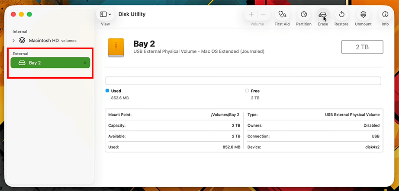Select Macintosh HD in the sidebar

50,40
